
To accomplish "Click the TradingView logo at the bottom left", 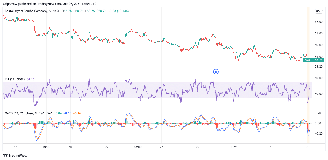I will coord(15,155).
